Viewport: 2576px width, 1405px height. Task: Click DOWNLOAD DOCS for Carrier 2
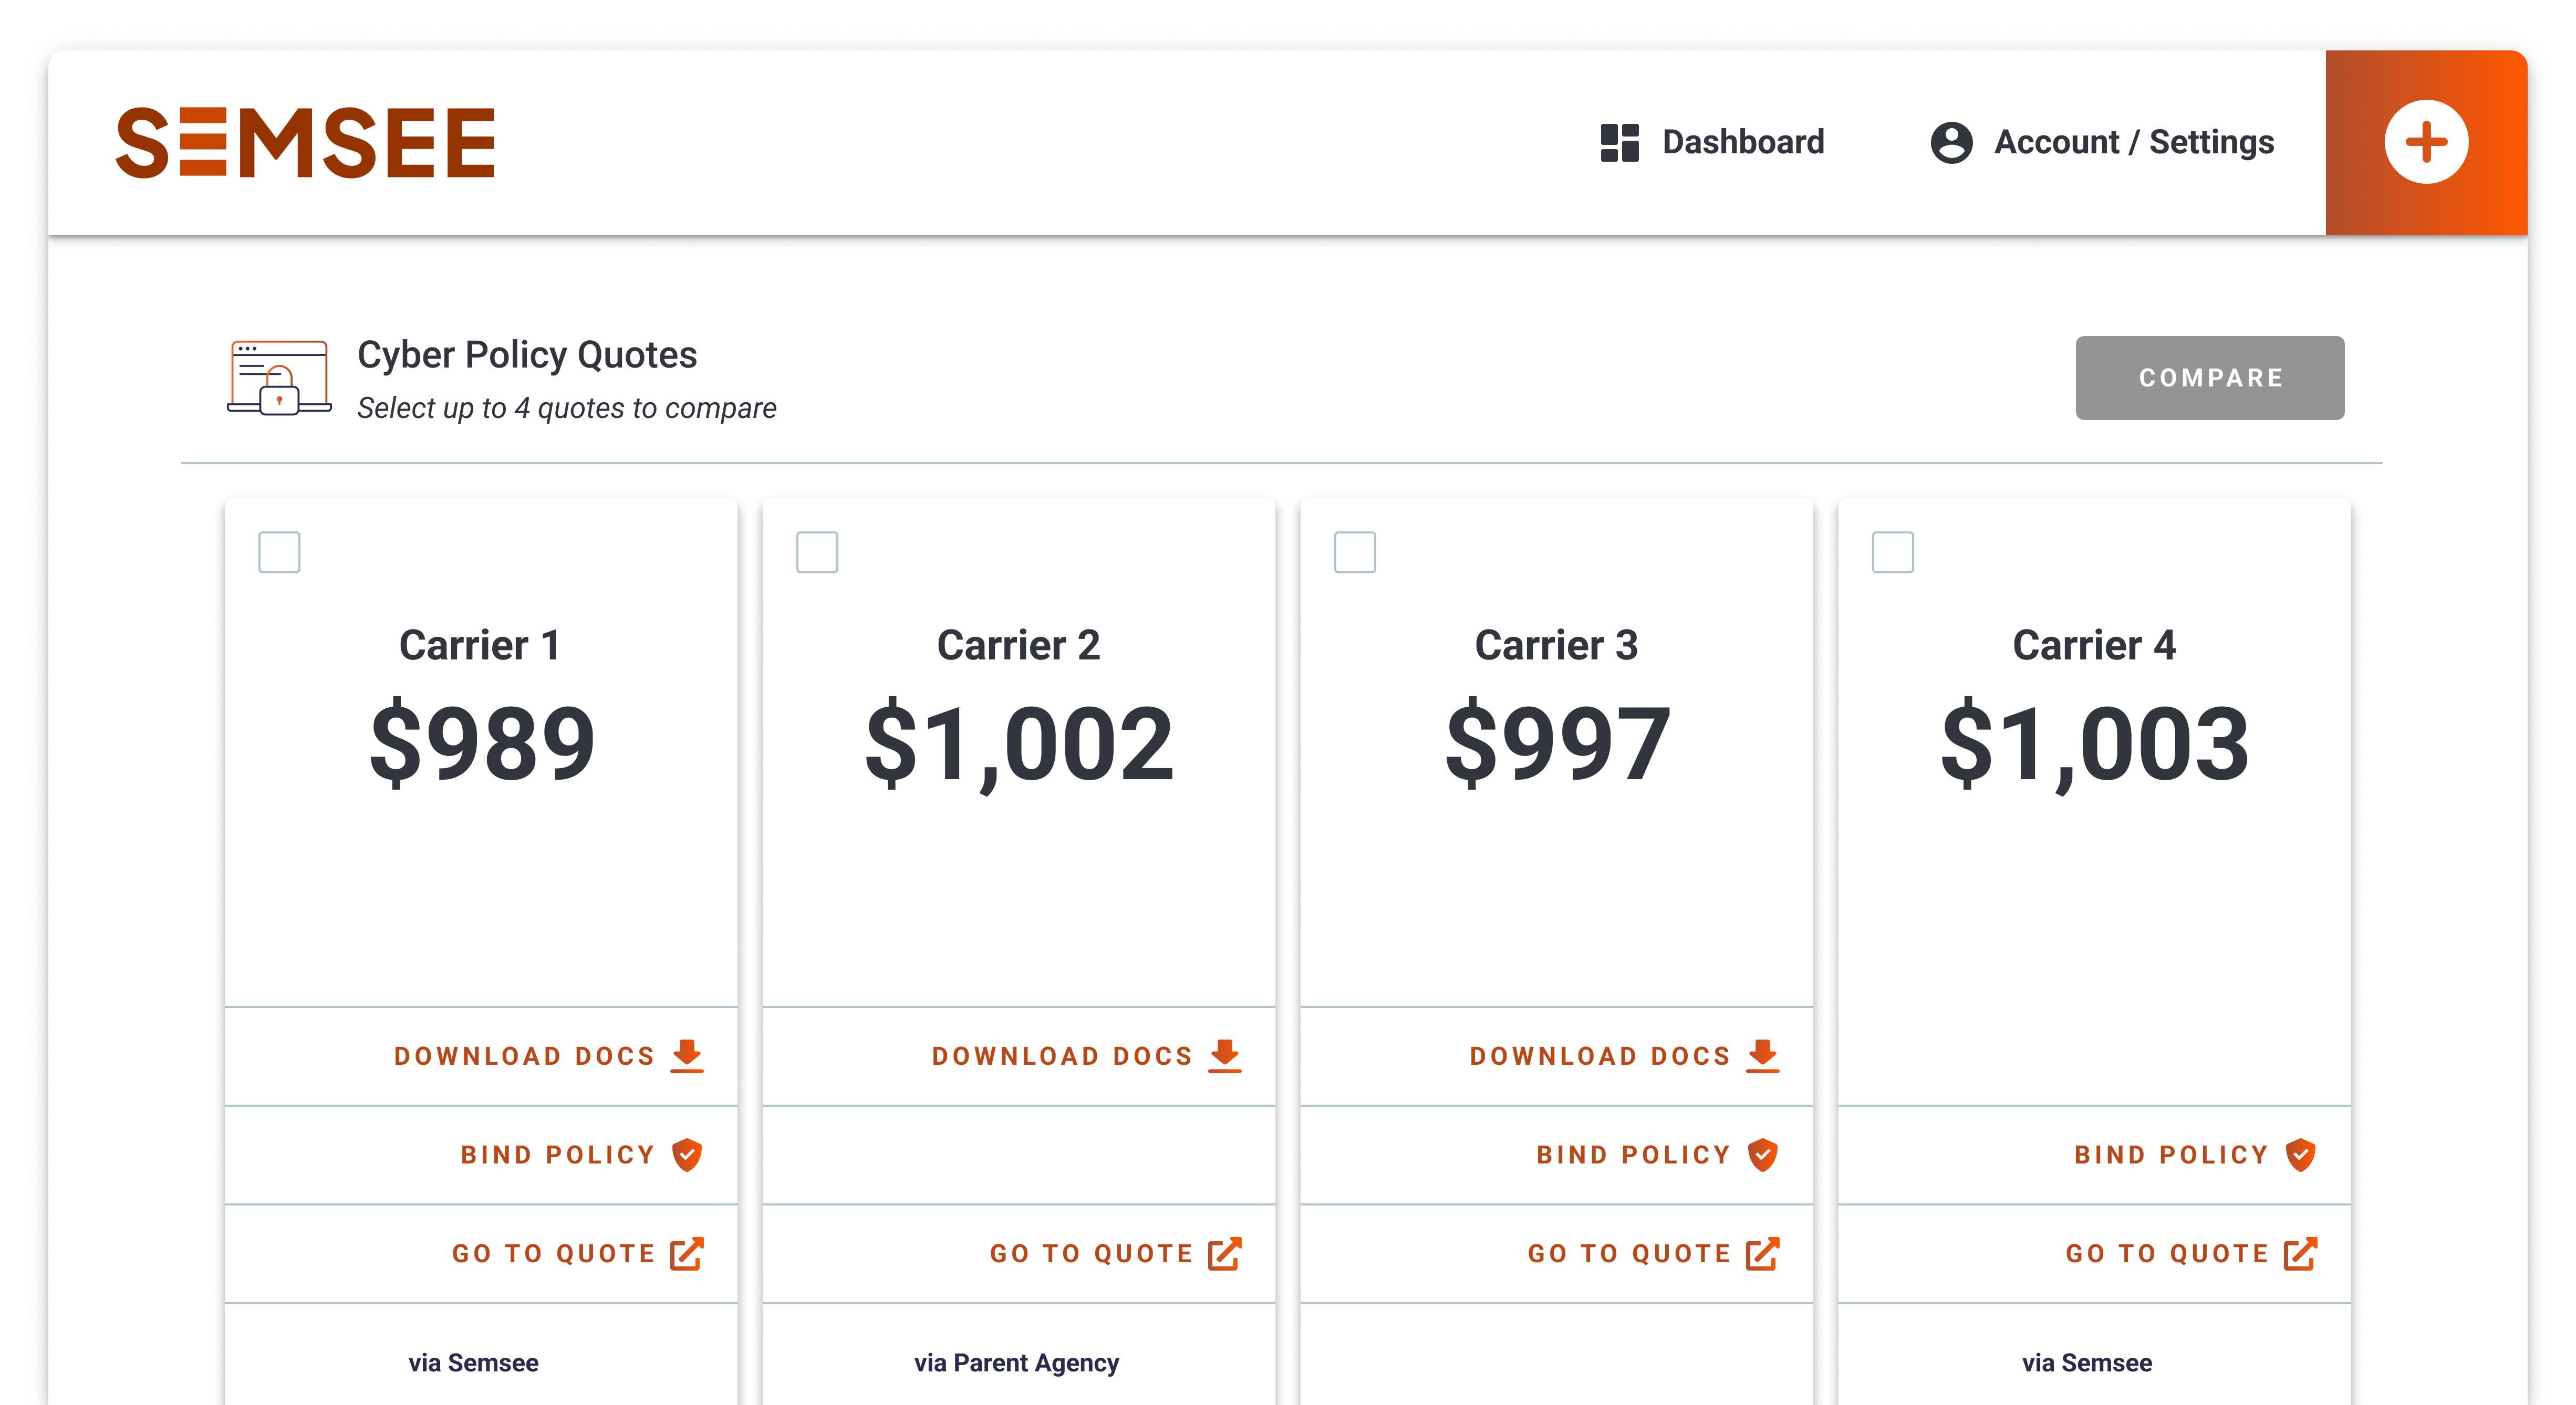(x=1062, y=1055)
